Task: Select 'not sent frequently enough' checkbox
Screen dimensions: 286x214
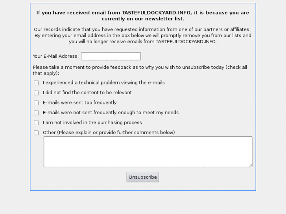Action: pyautogui.click(x=36, y=113)
